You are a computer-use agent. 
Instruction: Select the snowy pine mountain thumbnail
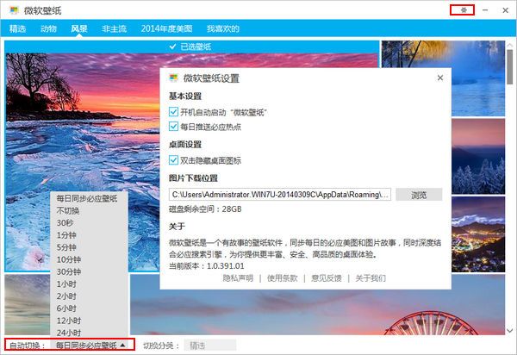478,156
